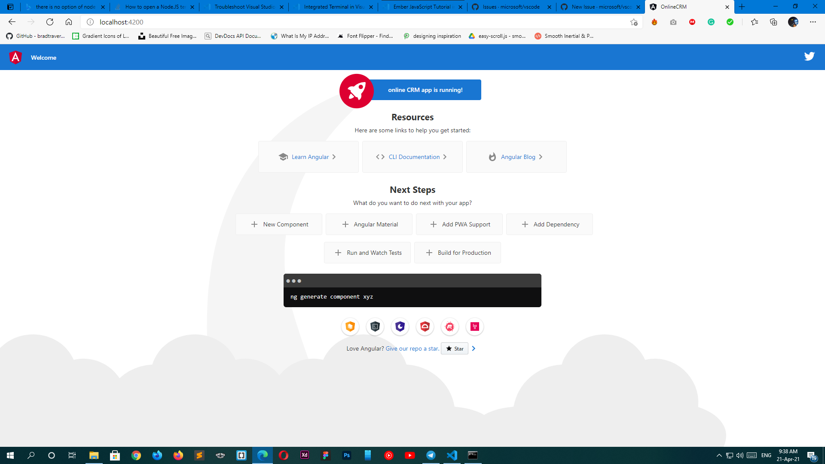Viewport: 825px width, 464px height.
Task: Click the red rocket icon
Action: point(356,91)
